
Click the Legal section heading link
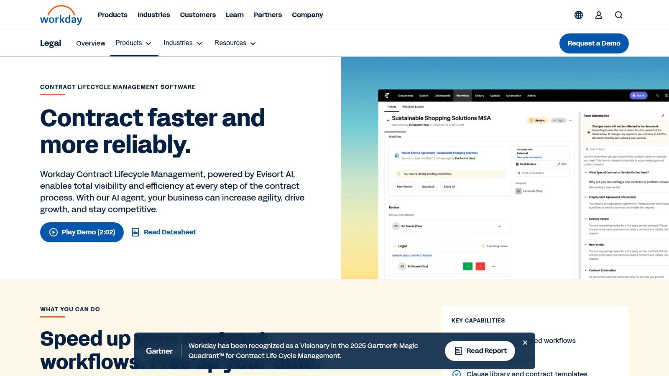click(x=50, y=43)
